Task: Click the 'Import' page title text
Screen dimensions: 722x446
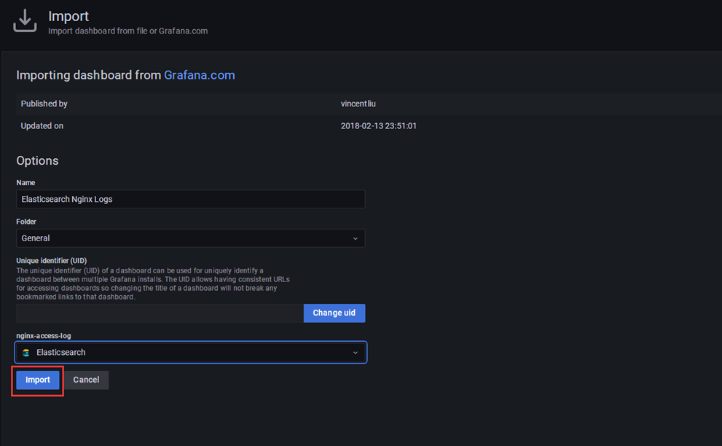Action: pyautogui.click(x=68, y=16)
